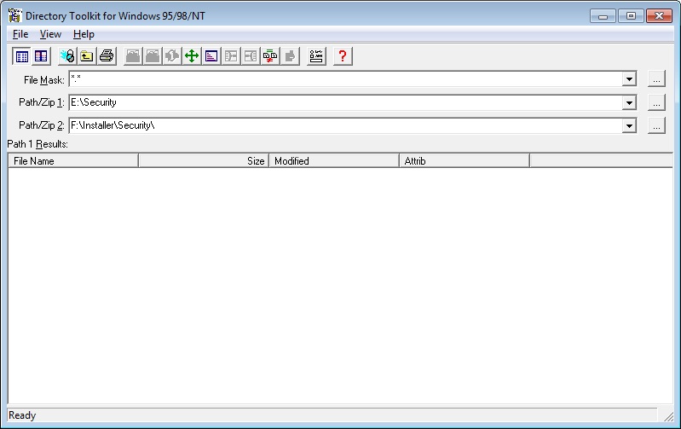Expand the Path/Zip 1 dropdown arrow
This screenshot has width=681, height=429.
click(x=629, y=103)
